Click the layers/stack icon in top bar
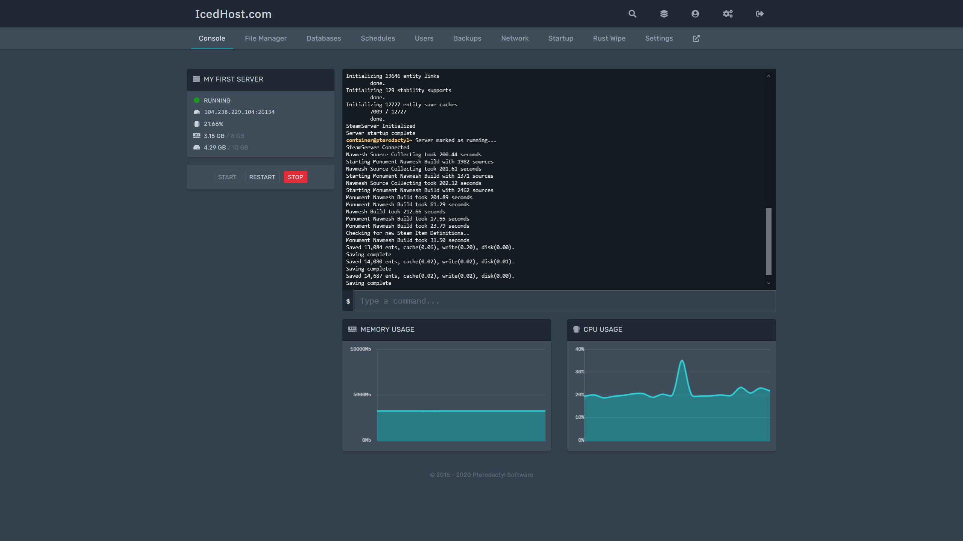This screenshot has width=963, height=541. click(664, 13)
